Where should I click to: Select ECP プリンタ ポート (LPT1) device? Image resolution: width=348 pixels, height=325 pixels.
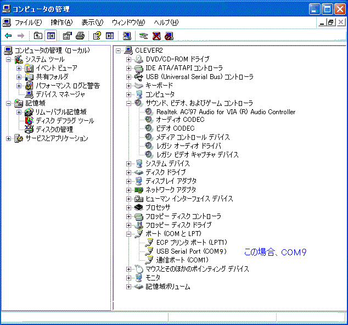click(x=192, y=243)
